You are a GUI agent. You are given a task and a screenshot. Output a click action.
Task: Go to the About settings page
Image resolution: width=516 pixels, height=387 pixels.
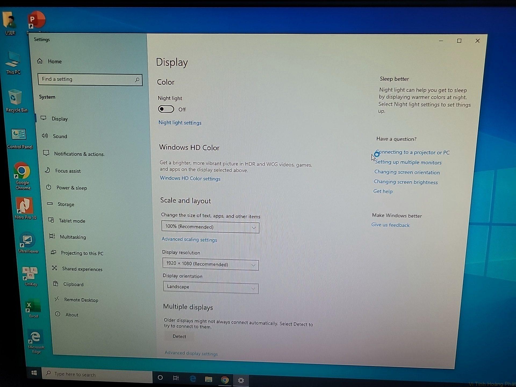coord(72,314)
